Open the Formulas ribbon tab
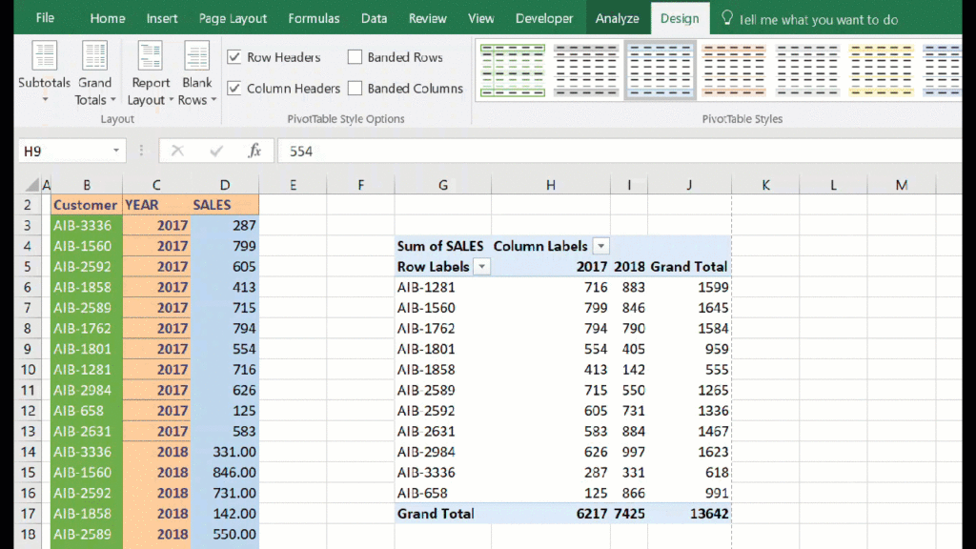Viewport: 976px width, 549px height. [x=314, y=18]
